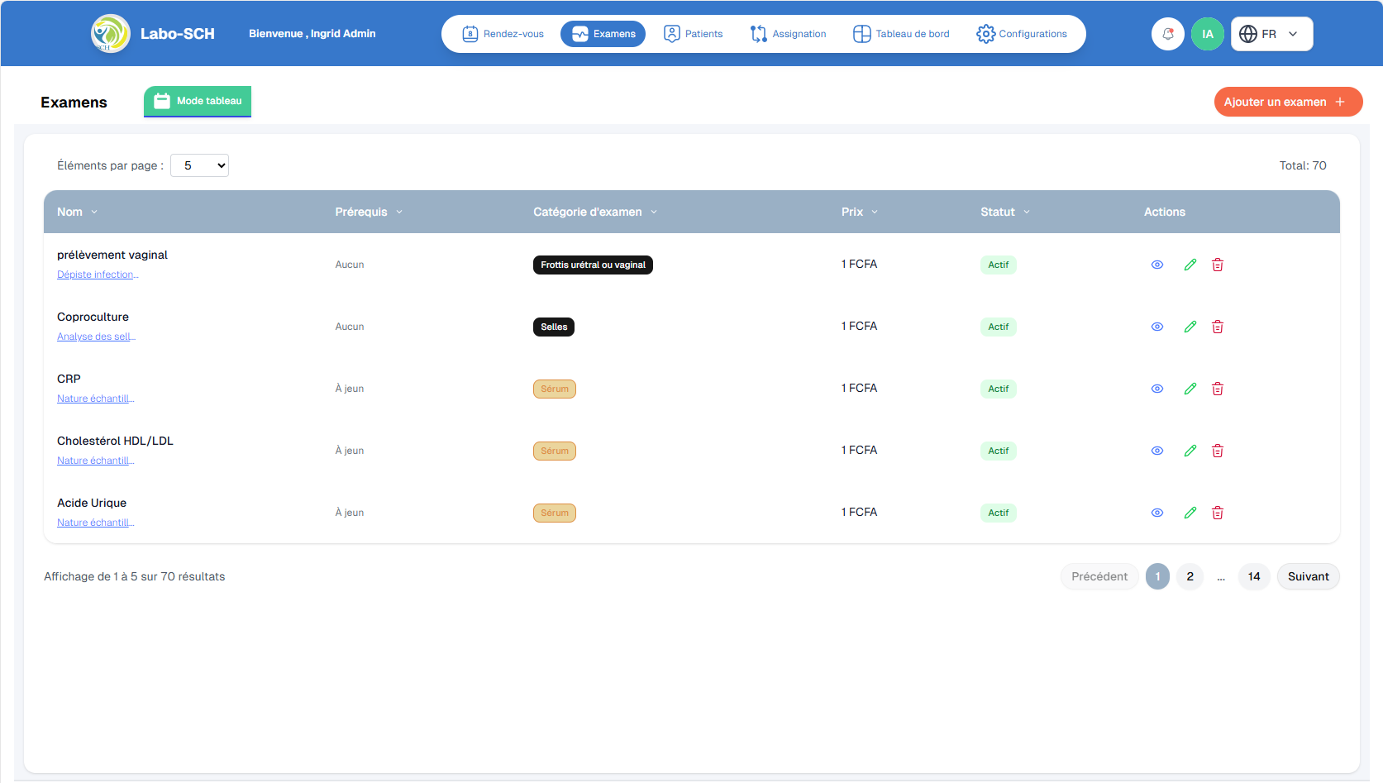Open the FR language selector
The image size is (1383, 783).
[1271, 34]
